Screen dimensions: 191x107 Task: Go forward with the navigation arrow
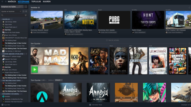pos(6,2)
